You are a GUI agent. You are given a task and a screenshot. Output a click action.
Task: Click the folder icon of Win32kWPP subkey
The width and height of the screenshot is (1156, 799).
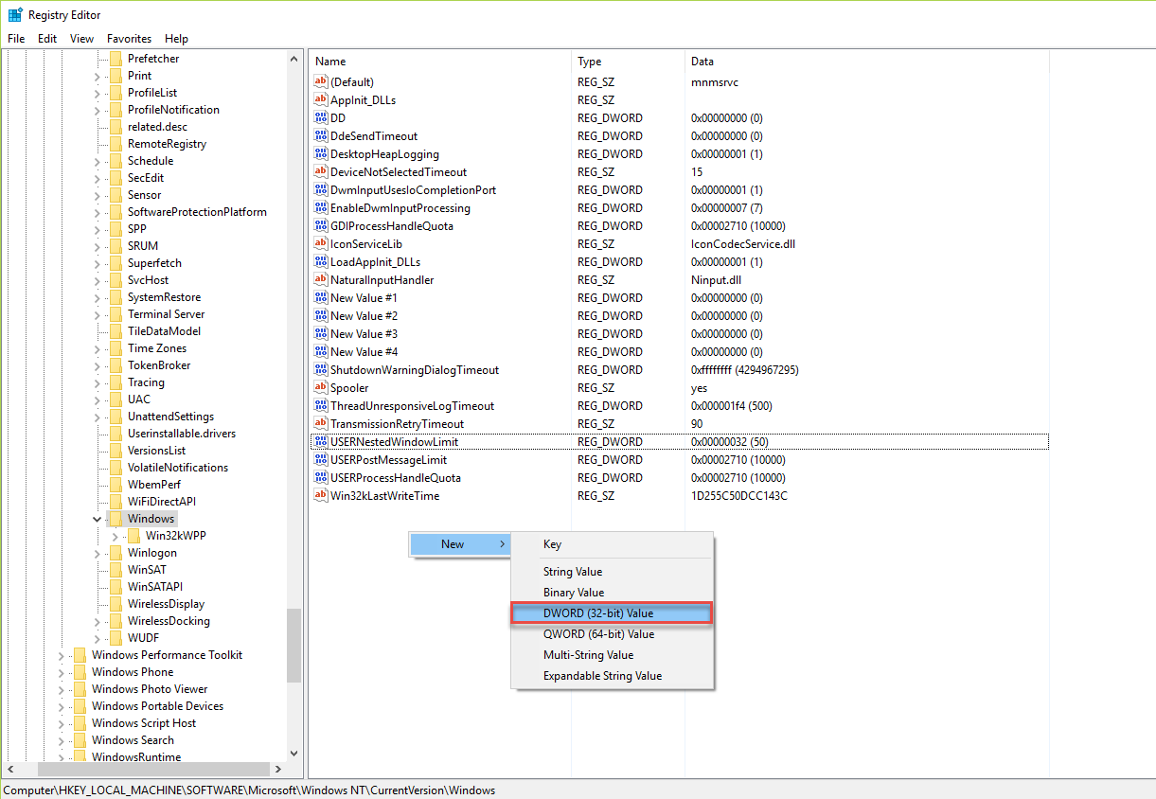click(133, 536)
